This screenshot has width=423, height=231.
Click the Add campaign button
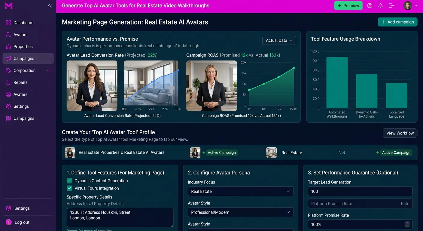click(398, 22)
